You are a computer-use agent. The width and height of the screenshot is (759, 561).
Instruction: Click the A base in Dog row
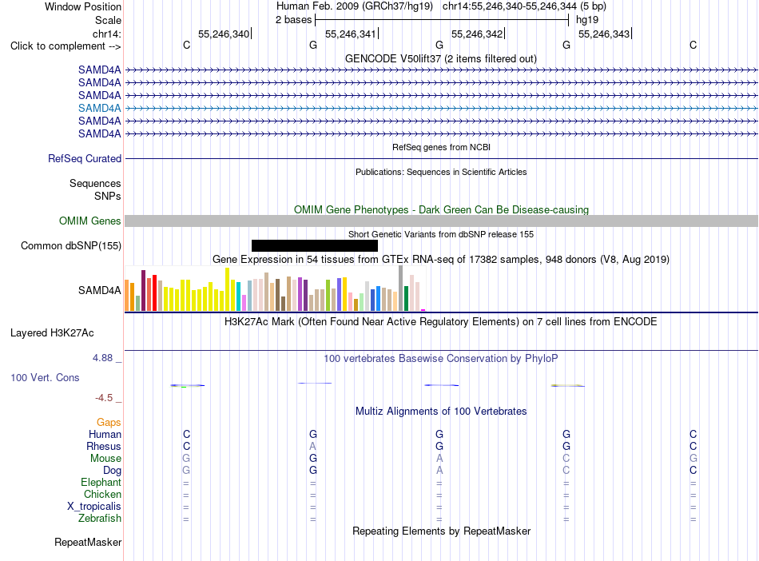coord(439,471)
